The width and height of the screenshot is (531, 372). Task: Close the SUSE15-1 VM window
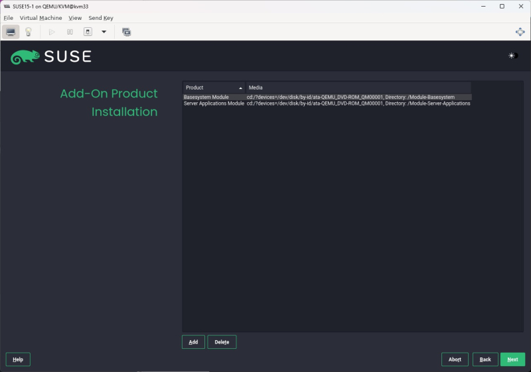click(x=521, y=7)
